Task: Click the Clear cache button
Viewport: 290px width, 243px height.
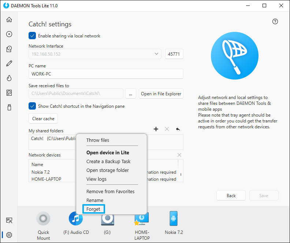Action: 43,118
